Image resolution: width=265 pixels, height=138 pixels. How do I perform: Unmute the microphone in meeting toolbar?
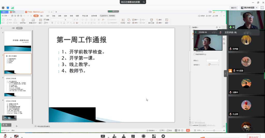point(5,136)
